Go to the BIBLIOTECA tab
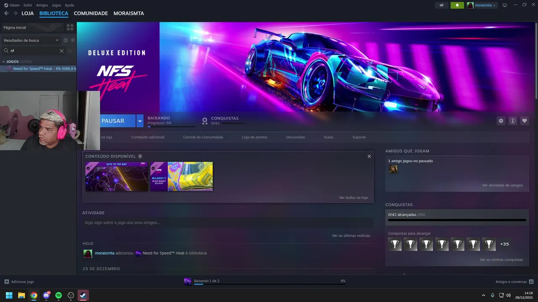Image resolution: width=538 pixels, height=302 pixels. tap(54, 13)
